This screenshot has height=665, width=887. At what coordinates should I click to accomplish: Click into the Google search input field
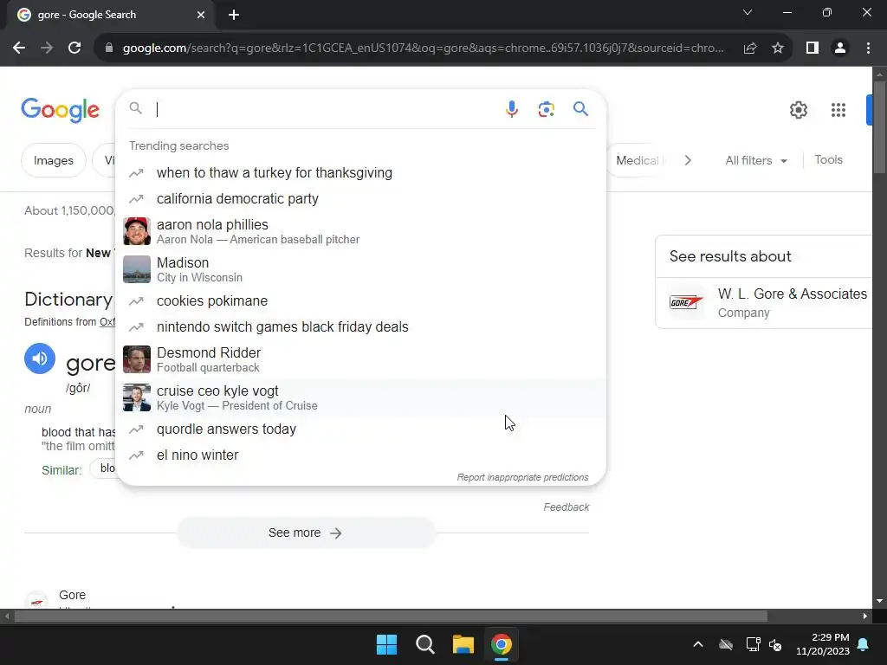click(x=326, y=109)
